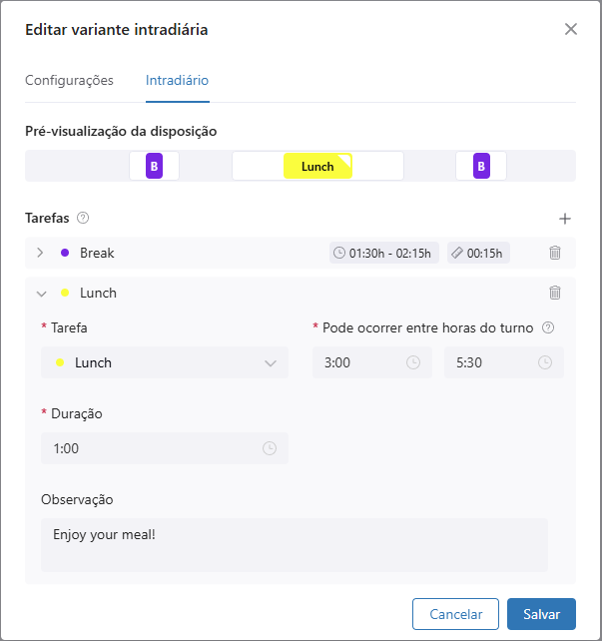Viewport: 602px width, 641px height.
Task: Open clock picker in Duração field
Action: (x=270, y=448)
